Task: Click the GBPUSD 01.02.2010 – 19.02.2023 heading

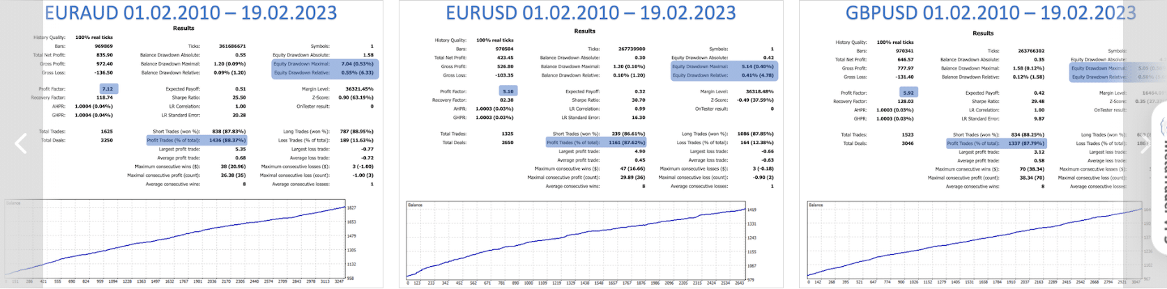Action: click(990, 13)
